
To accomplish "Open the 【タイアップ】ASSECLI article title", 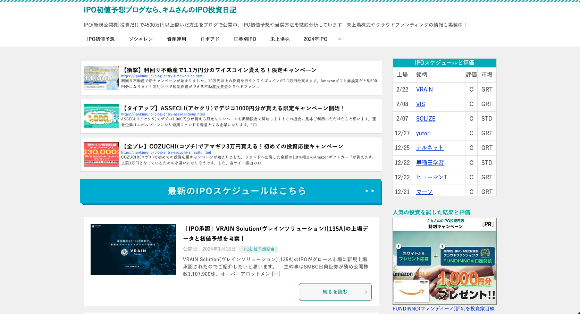I will (x=233, y=108).
